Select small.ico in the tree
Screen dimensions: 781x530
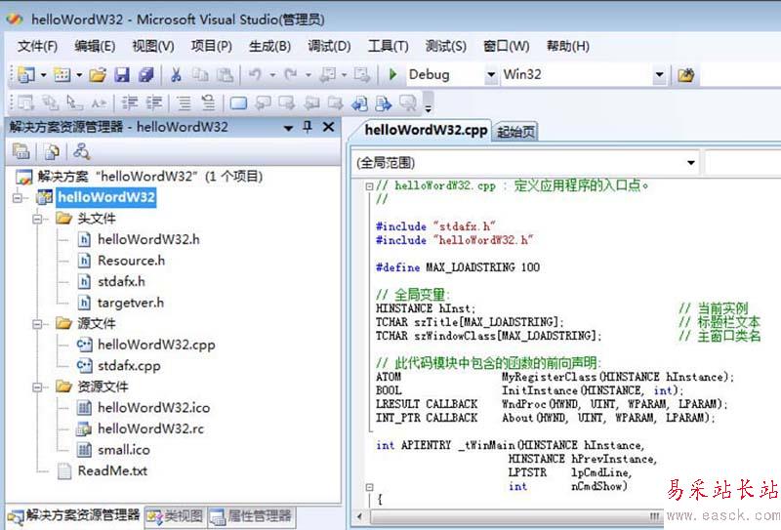[124, 450]
